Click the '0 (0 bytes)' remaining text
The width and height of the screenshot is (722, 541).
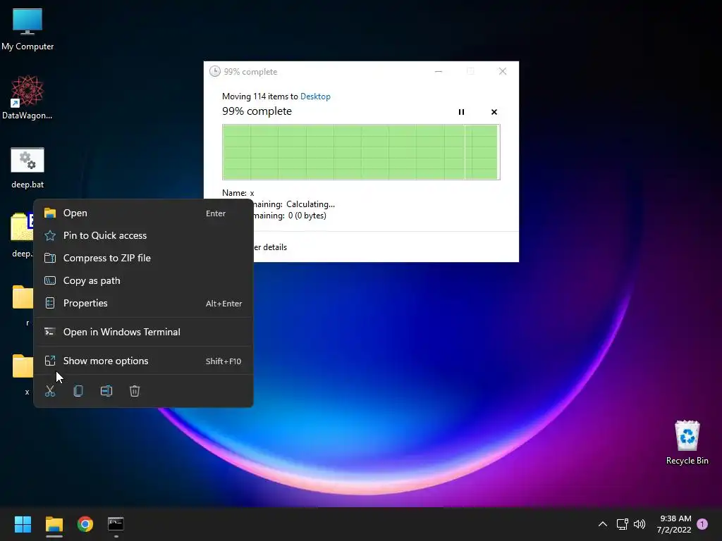[307, 216]
